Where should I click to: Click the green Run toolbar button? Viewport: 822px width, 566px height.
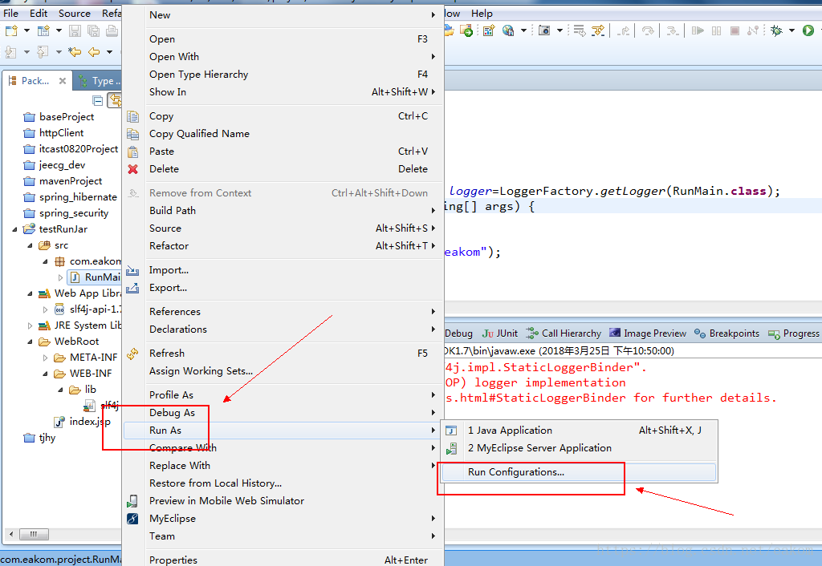(808, 30)
